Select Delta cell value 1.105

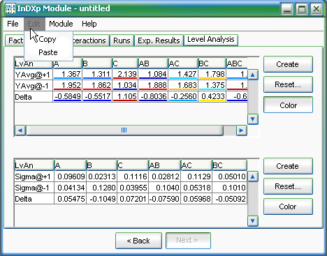pos(125,96)
